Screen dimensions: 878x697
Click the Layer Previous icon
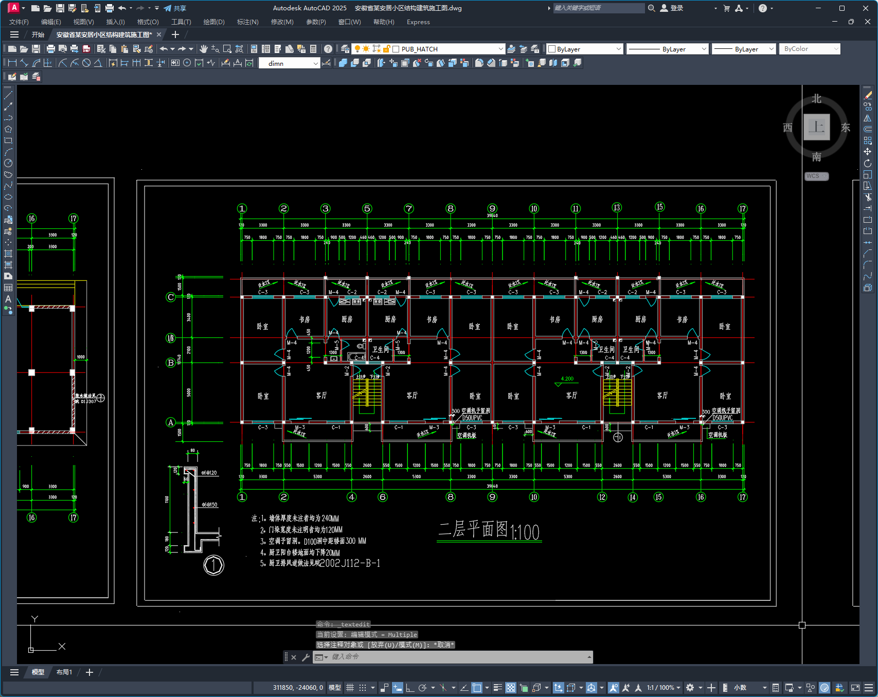523,49
